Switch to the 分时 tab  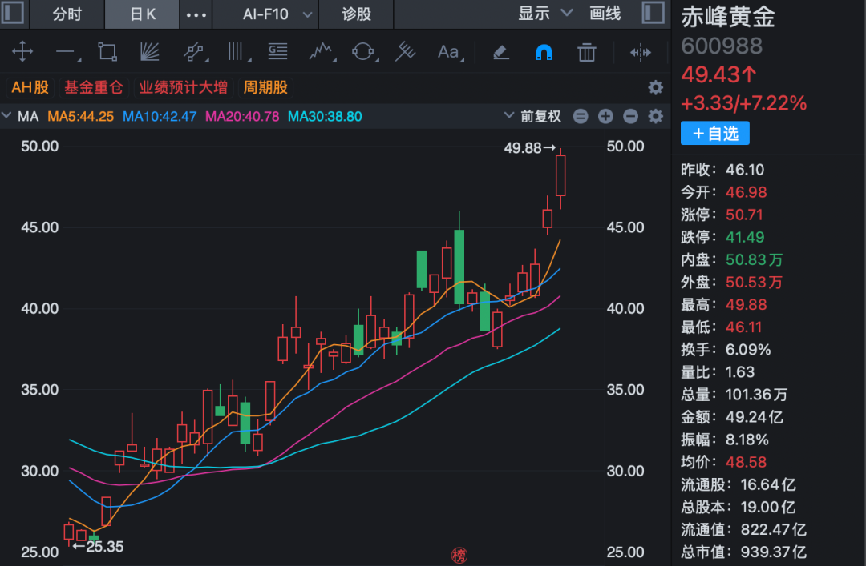coord(67,14)
